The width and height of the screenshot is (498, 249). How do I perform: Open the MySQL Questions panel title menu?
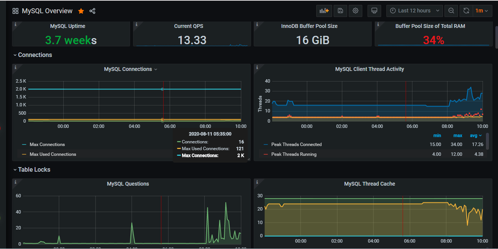tap(128, 184)
